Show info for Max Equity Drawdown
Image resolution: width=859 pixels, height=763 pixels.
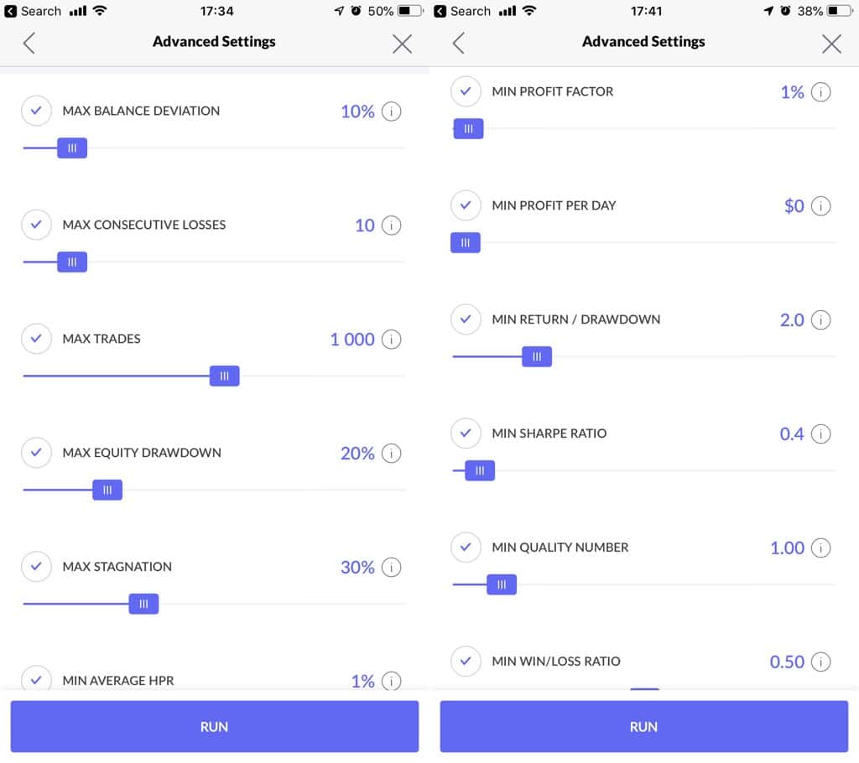391,454
